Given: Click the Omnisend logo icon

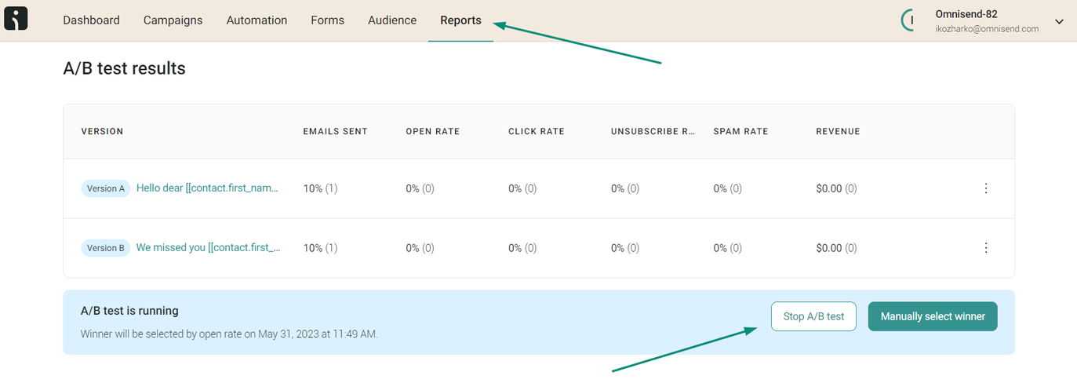Looking at the screenshot, I should click(16, 19).
